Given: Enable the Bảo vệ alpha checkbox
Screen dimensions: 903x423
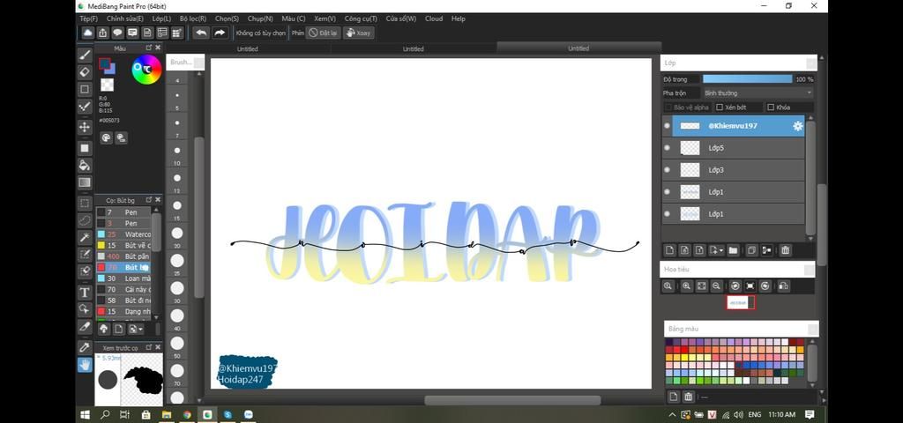Looking at the screenshot, I should tap(668, 107).
